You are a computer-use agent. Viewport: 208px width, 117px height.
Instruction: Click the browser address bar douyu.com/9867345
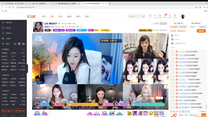(x=27, y=7)
